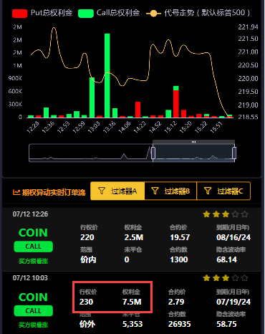The image size is (265, 334).
Task: Click the third star of the 07/12 12:26 rating
Action: point(226,214)
